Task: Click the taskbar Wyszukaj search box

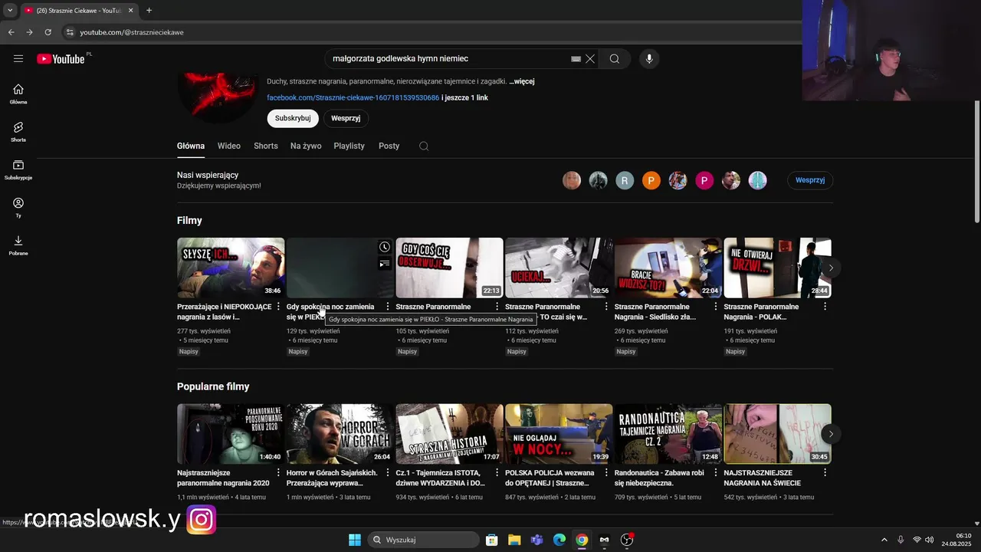Action: click(x=424, y=540)
